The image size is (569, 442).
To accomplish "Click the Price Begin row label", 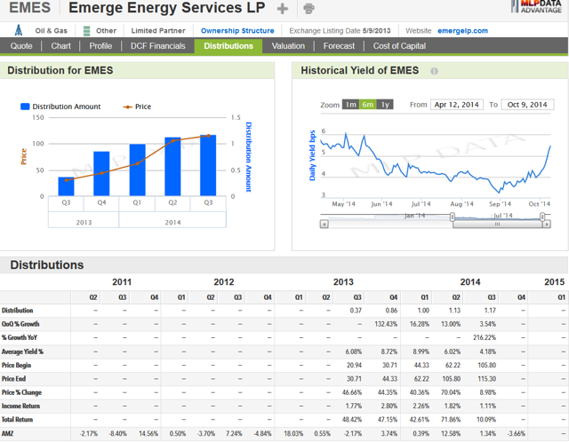I will (x=16, y=365).
